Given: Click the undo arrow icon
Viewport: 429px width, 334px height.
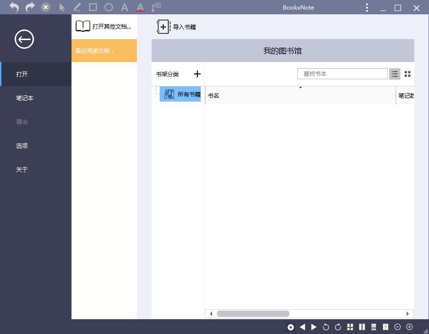Looking at the screenshot, I should pyautogui.click(x=14, y=7).
